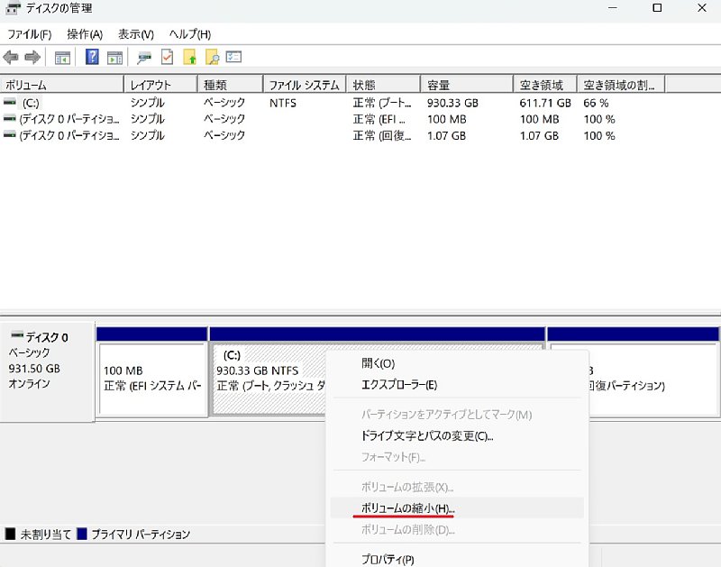
Task: Click the Forward arrow in toolbar
Action: (x=32, y=58)
